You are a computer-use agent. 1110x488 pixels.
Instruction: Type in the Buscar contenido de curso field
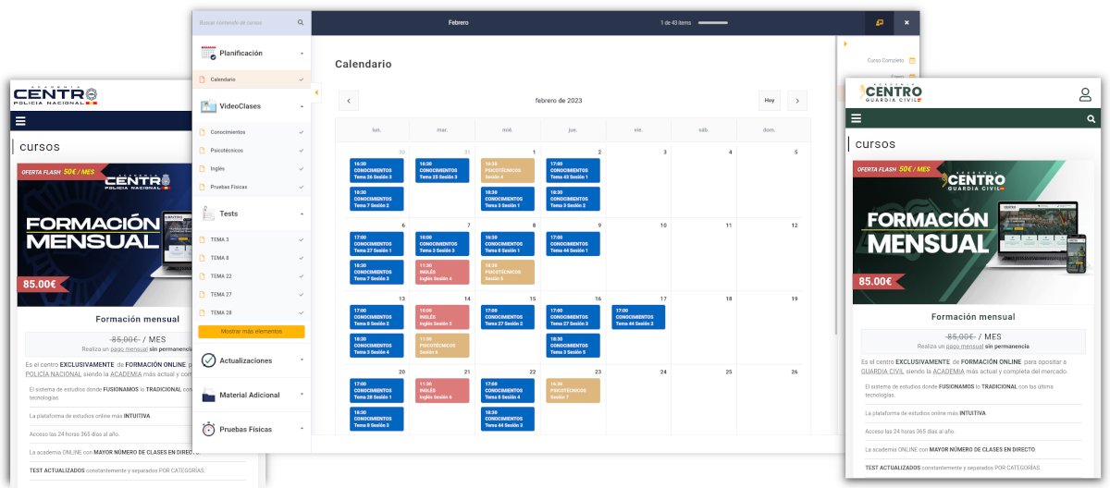pos(244,22)
